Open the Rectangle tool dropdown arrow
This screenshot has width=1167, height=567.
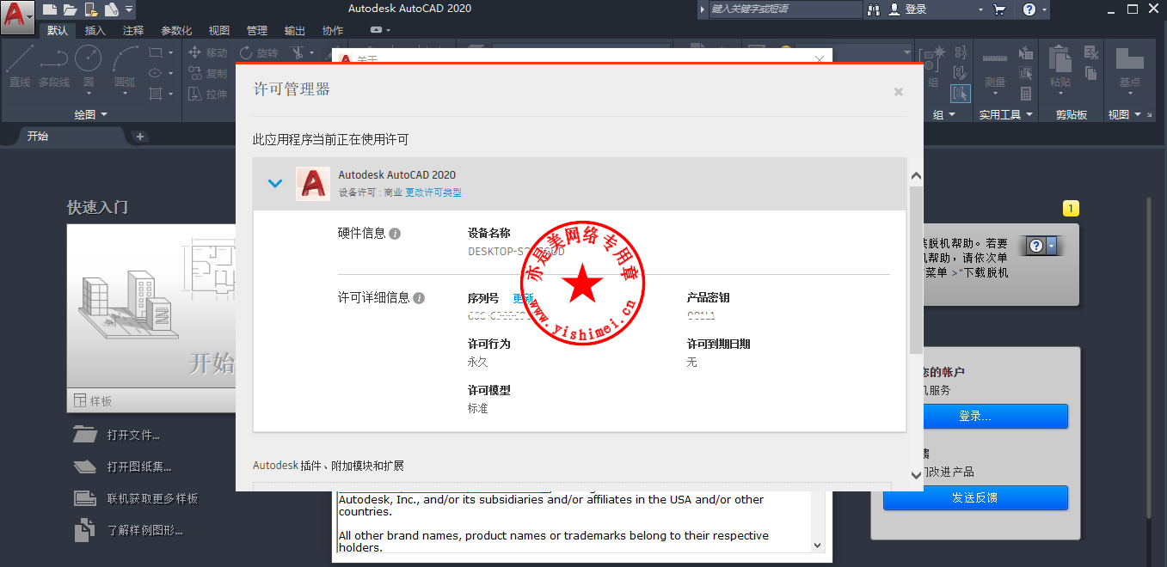pos(170,52)
